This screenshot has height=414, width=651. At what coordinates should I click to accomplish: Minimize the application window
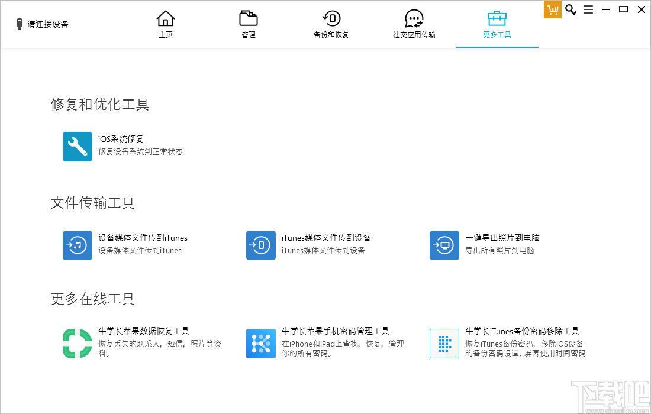tap(606, 9)
